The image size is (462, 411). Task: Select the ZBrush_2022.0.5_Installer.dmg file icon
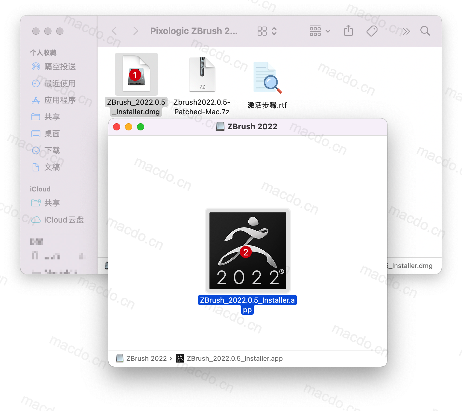tap(136, 74)
